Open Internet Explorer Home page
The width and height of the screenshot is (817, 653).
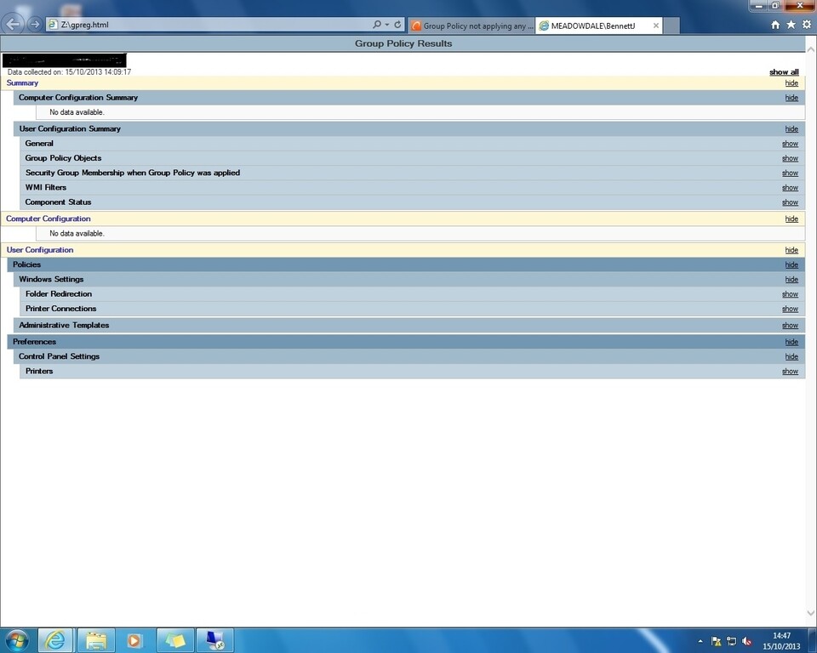[774, 24]
